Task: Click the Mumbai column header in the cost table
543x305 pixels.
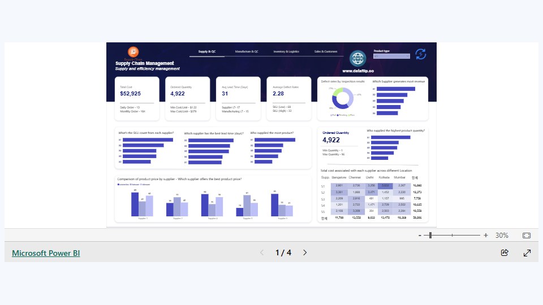Action: coord(399,177)
